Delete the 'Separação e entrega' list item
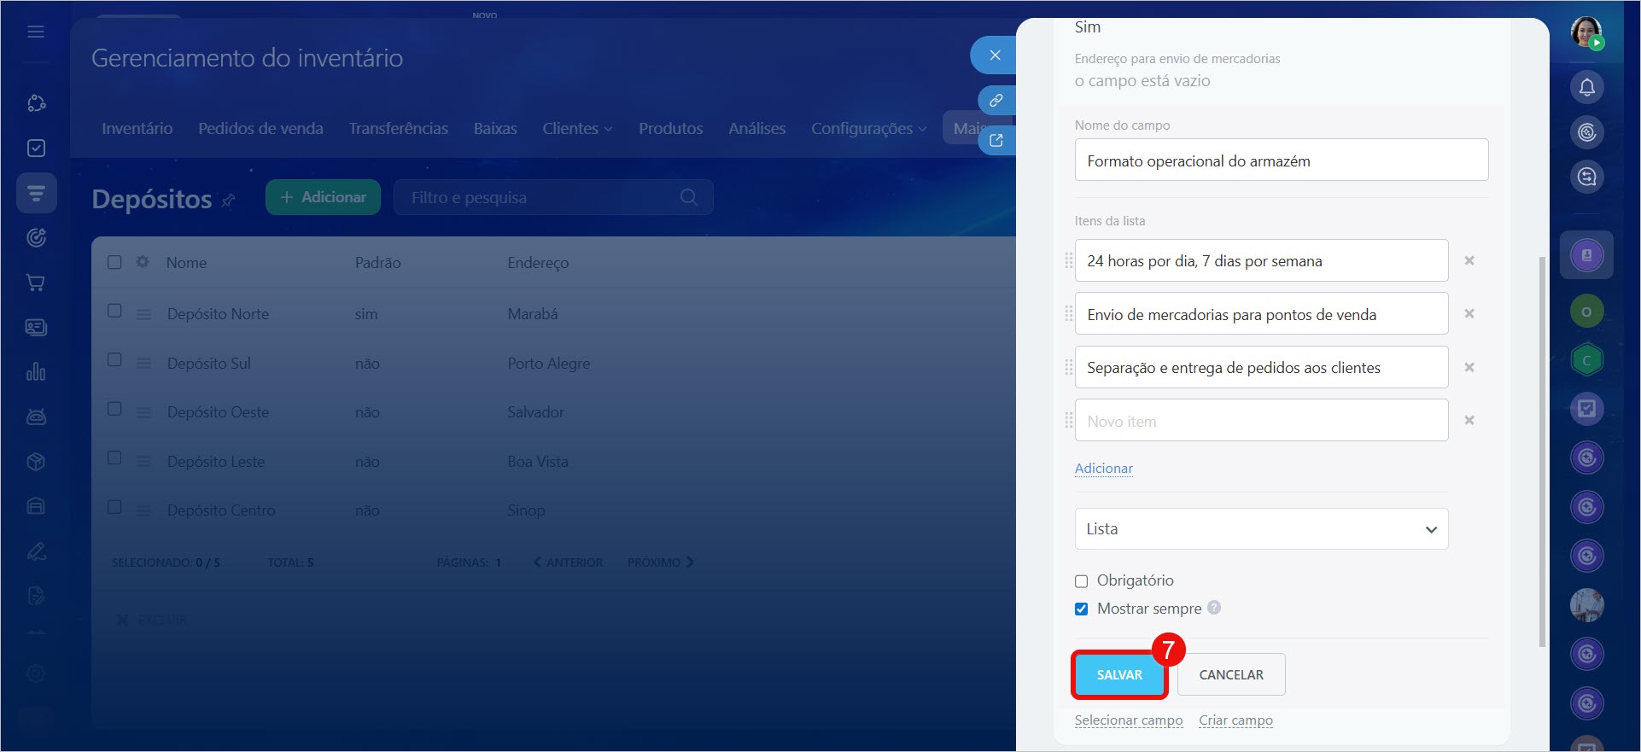Viewport: 1641px width, 752px height. pyautogui.click(x=1469, y=368)
